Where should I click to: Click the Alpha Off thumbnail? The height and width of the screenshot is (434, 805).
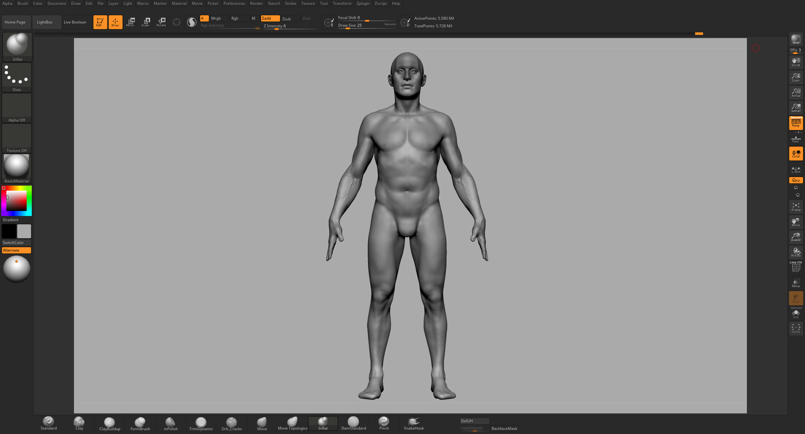pyautogui.click(x=17, y=108)
